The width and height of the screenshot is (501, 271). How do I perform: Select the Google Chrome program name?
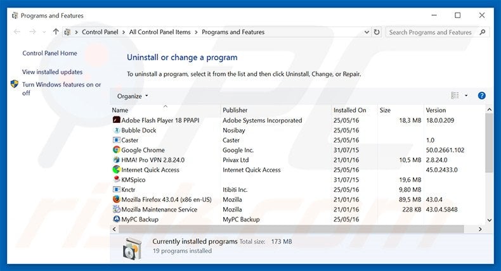click(x=143, y=150)
